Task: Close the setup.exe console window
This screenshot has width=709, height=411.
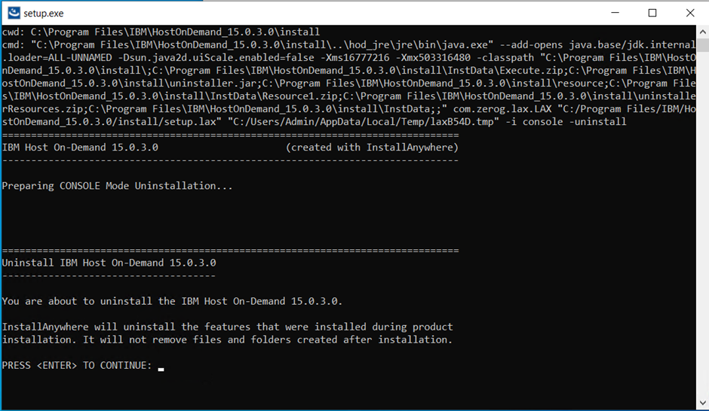Action: point(689,13)
